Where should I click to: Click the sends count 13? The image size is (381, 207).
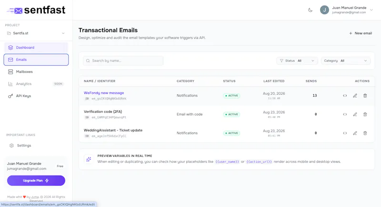pos(315,96)
